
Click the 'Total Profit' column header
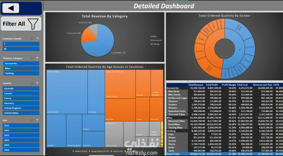(x=212, y=85)
